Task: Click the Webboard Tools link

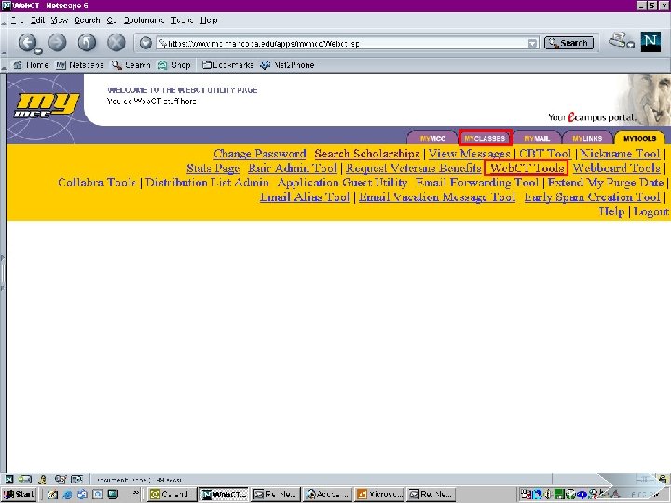Action: 617,168
